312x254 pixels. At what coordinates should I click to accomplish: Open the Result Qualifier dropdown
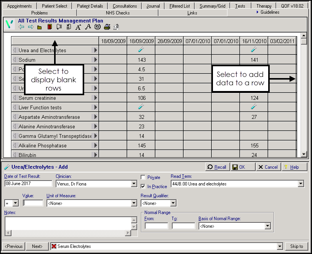(173, 203)
